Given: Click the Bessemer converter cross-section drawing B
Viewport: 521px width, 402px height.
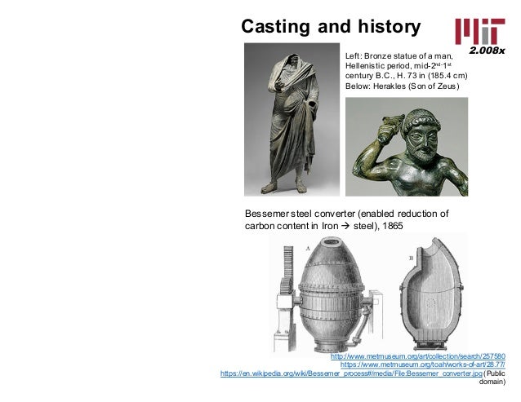Looking at the screenshot, I should (x=430, y=294).
